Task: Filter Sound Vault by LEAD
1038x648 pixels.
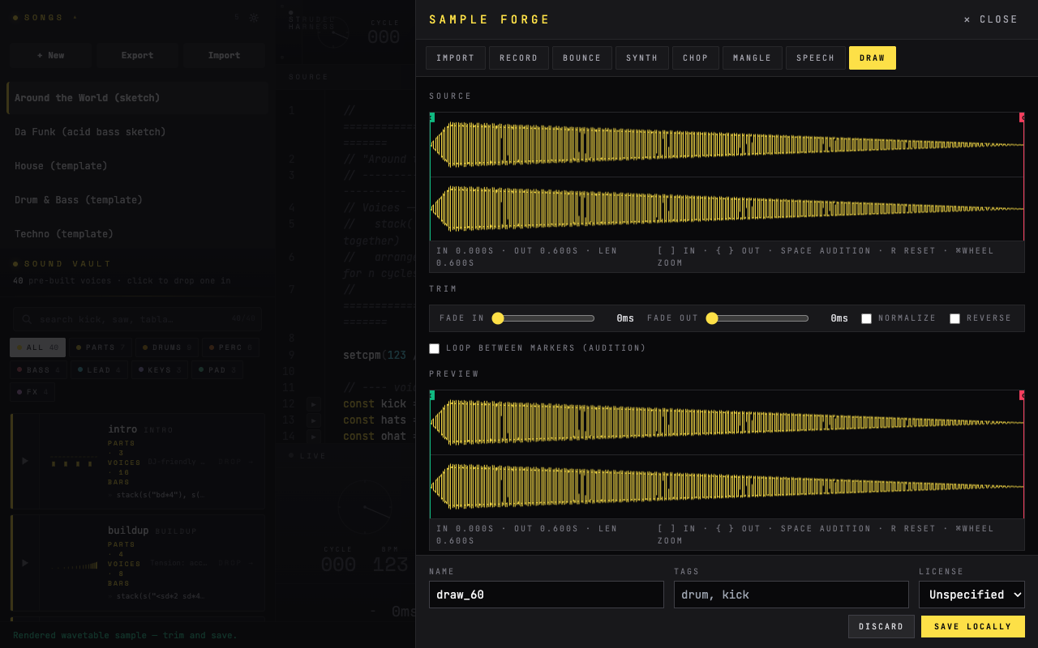Action: tap(99, 369)
